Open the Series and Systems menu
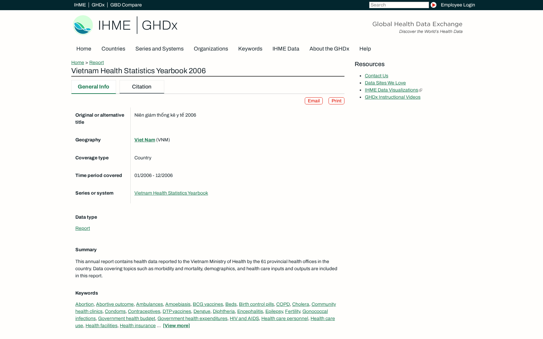Viewport: 543px width, 339px height. [x=160, y=49]
